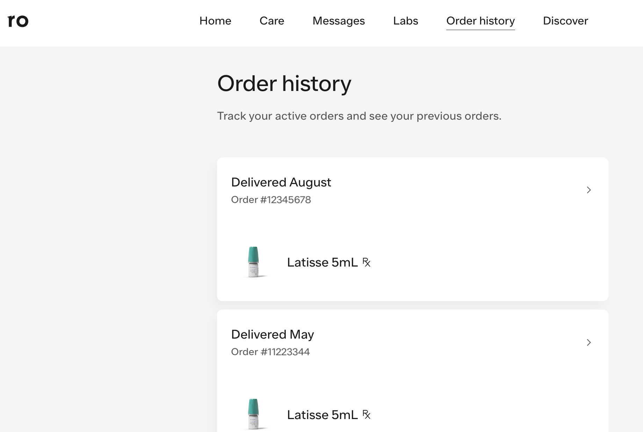Select Latisse 5mL in the August order

tap(322, 262)
